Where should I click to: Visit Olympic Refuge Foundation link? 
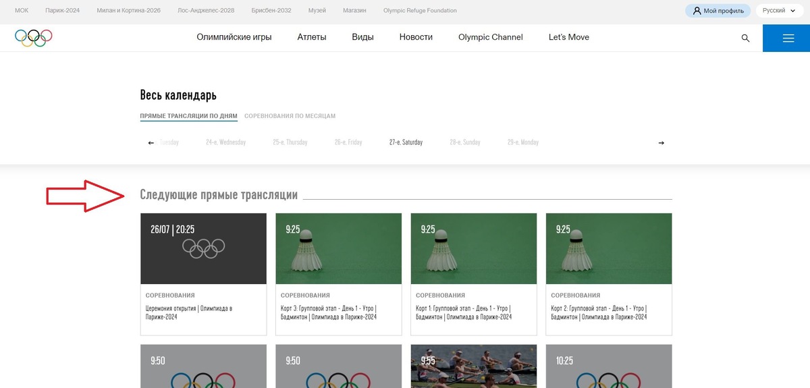coord(420,11)
